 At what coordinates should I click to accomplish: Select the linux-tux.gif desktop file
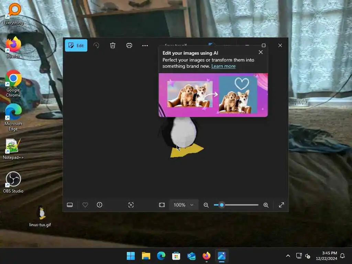40,216
